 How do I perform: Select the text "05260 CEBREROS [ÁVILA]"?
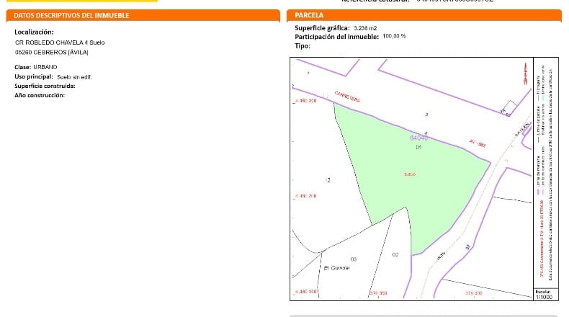[52, 53]
